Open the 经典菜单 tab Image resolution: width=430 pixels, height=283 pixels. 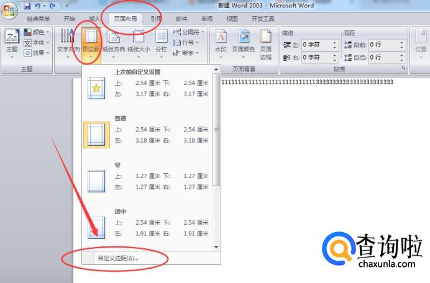[39, 19]
